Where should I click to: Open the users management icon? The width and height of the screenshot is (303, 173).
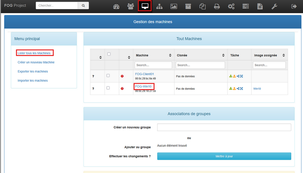coord(131,6)
